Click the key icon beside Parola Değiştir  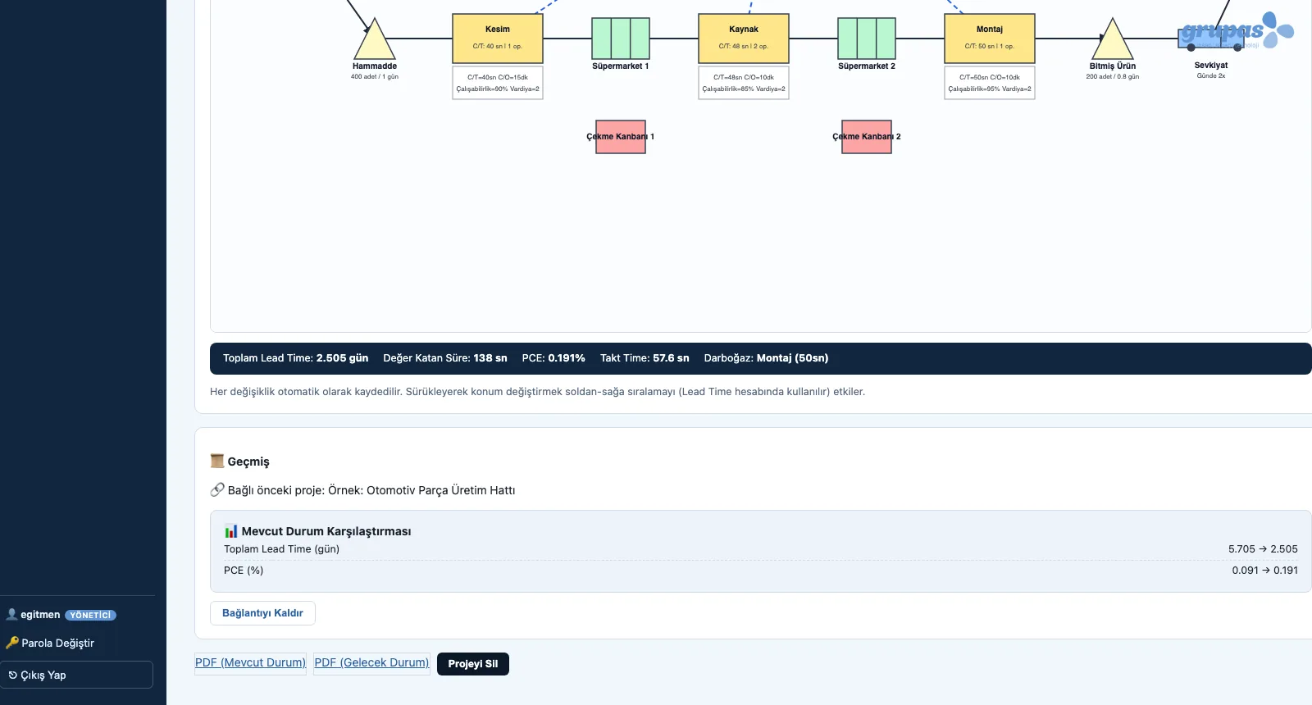[x=12, y=643]
